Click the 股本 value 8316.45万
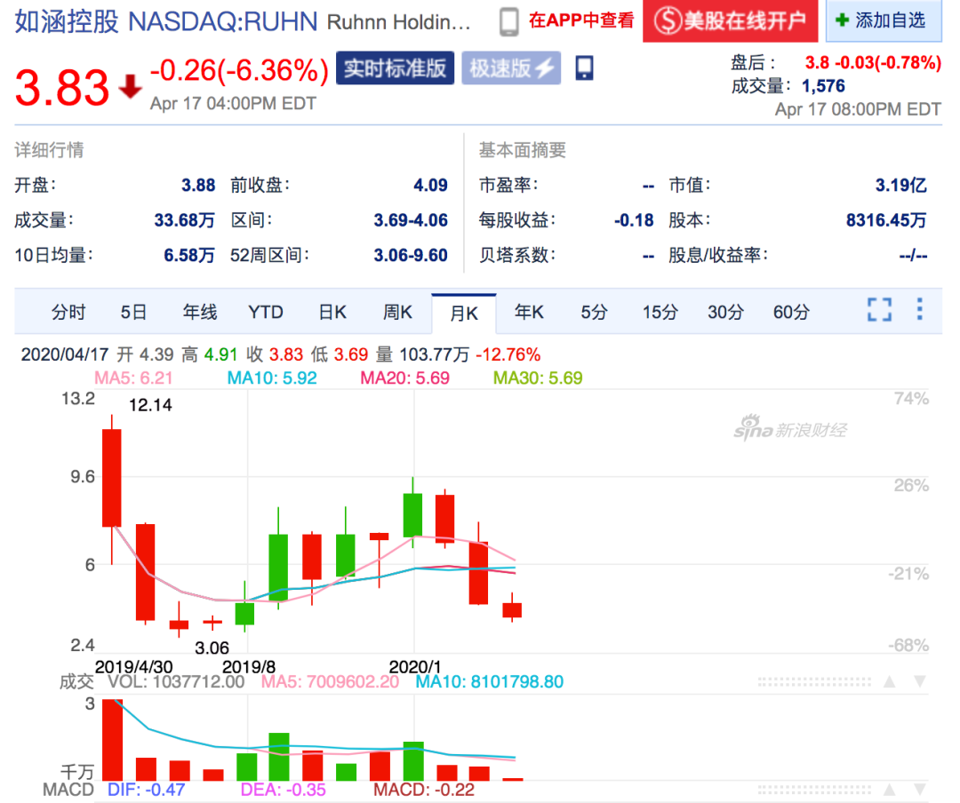The width and height of the screenshot is (960, 803). (886, 219)
